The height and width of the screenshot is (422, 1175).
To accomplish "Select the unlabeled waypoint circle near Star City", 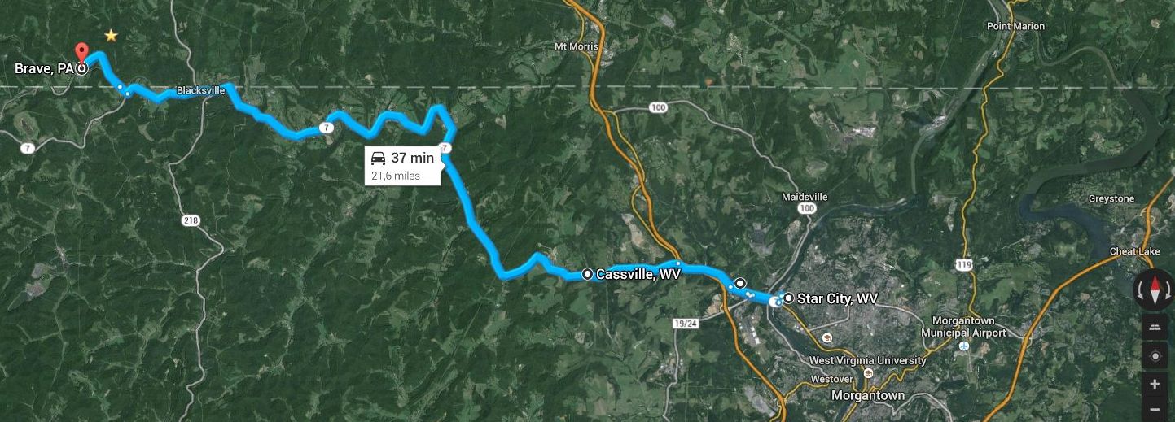I will [x=739, y=283].
